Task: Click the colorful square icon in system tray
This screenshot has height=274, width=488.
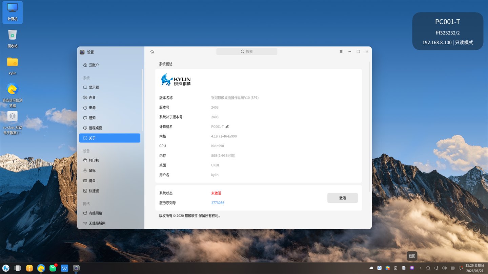Action: click(x=388, y=268)
